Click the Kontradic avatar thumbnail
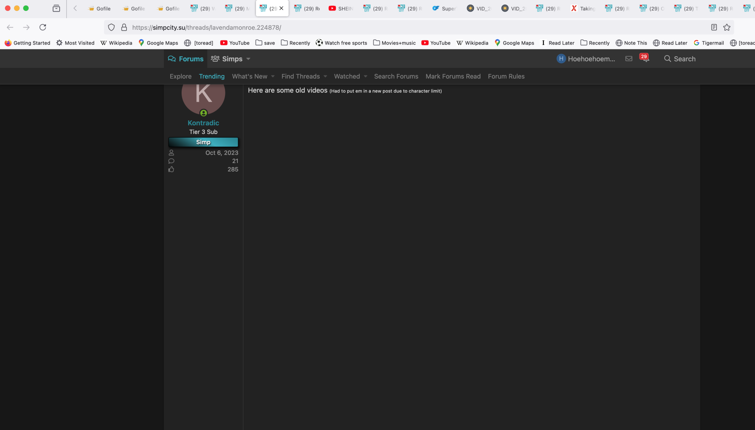The height and width of the screenshot is (430, 755). point(203,97)
